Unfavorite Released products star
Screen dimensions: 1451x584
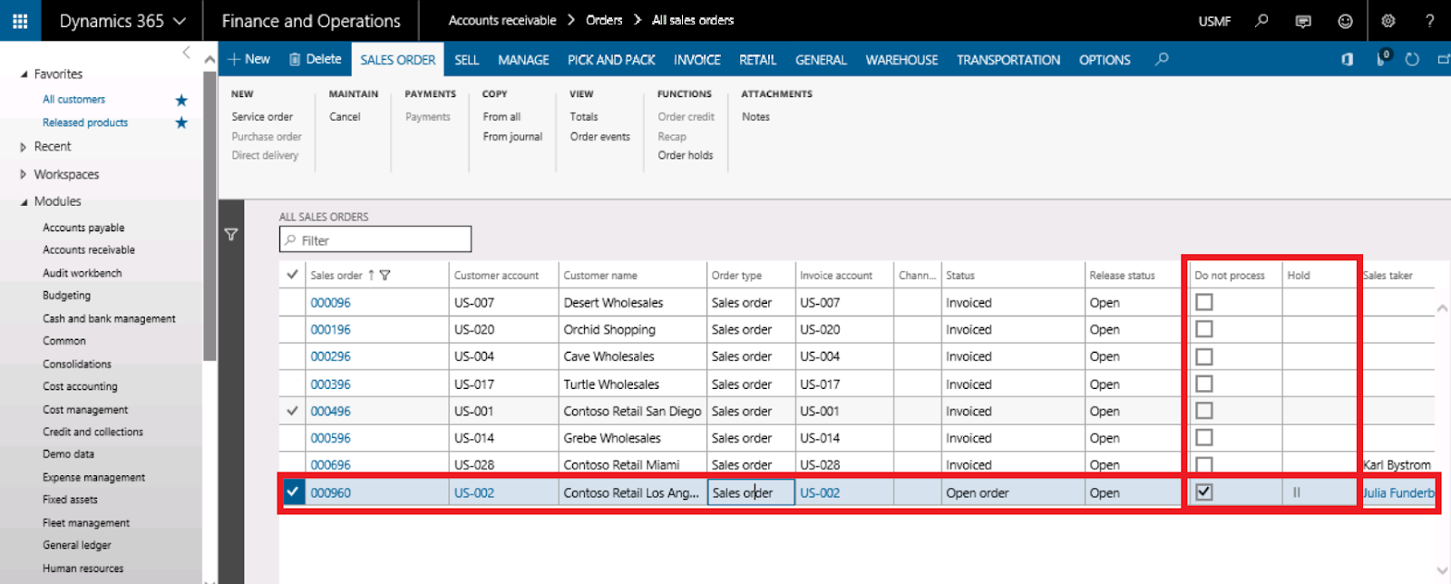click(x=181, y=122)
